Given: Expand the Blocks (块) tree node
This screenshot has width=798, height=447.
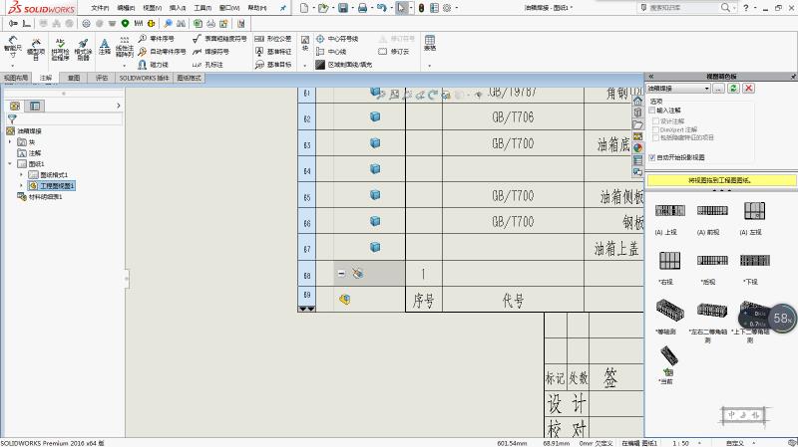Looking at the screenshot, I should click(10, 141).
